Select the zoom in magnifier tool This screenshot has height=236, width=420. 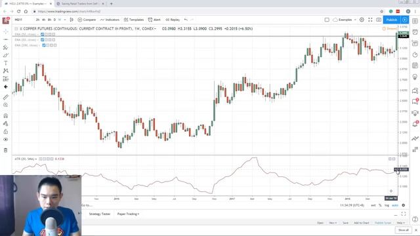(x=6, y=105)
